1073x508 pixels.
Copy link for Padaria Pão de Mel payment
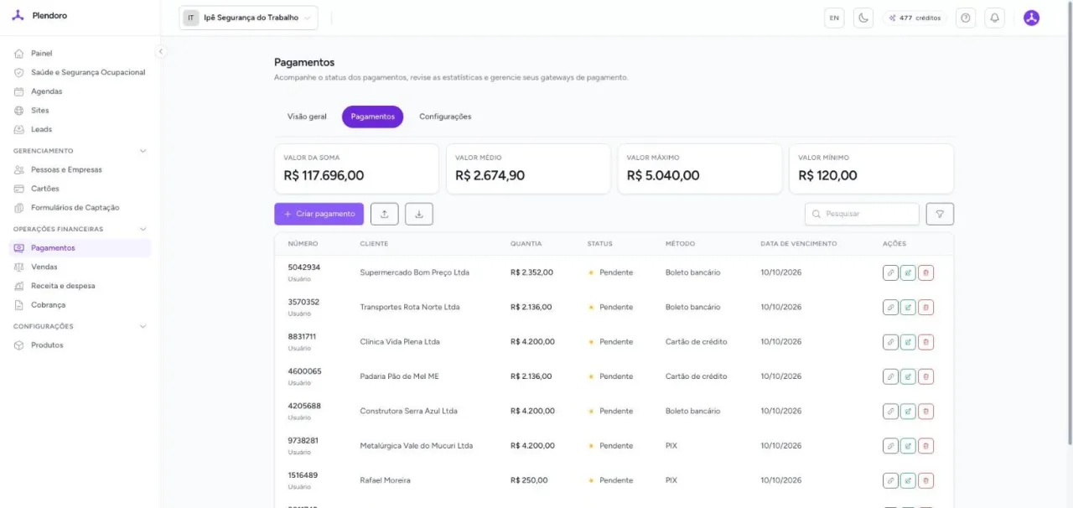[890, 376]
